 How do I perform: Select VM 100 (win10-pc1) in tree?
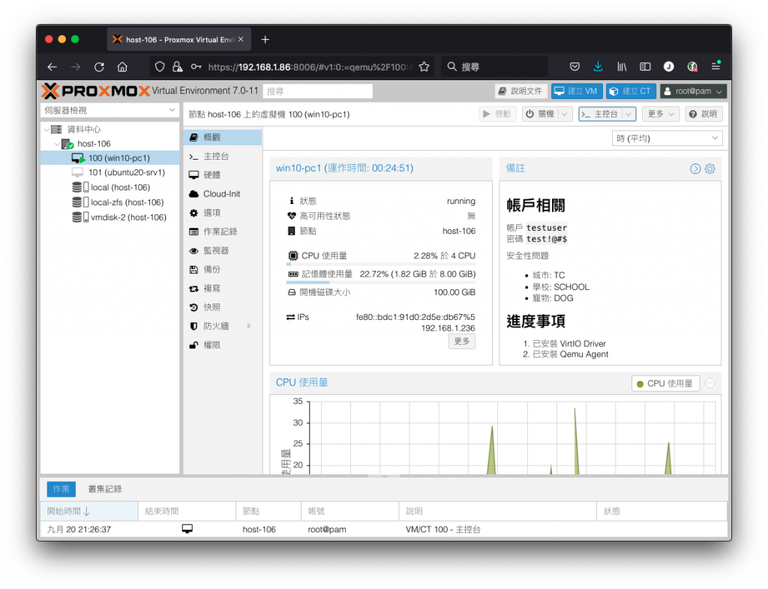(110, 158)
